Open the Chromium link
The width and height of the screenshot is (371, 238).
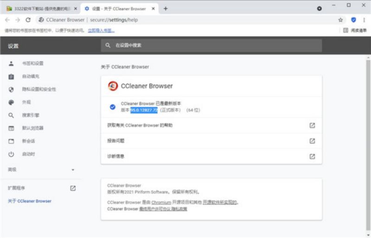pyautogui.click(x=161, y=202)
